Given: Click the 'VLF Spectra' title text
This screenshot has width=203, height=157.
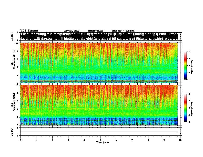Looking at the screenshot, I should click(29, 31).
